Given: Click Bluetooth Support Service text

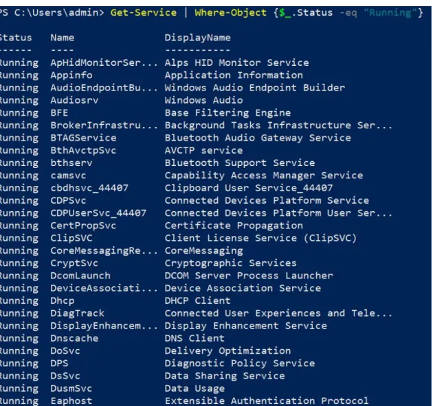Looking at the screenshot, I should point(240,163).
